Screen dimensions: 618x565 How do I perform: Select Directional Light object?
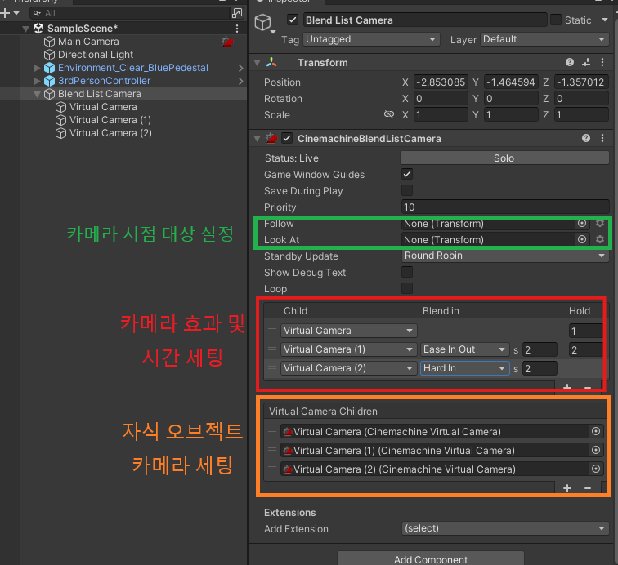click(96, 55)
